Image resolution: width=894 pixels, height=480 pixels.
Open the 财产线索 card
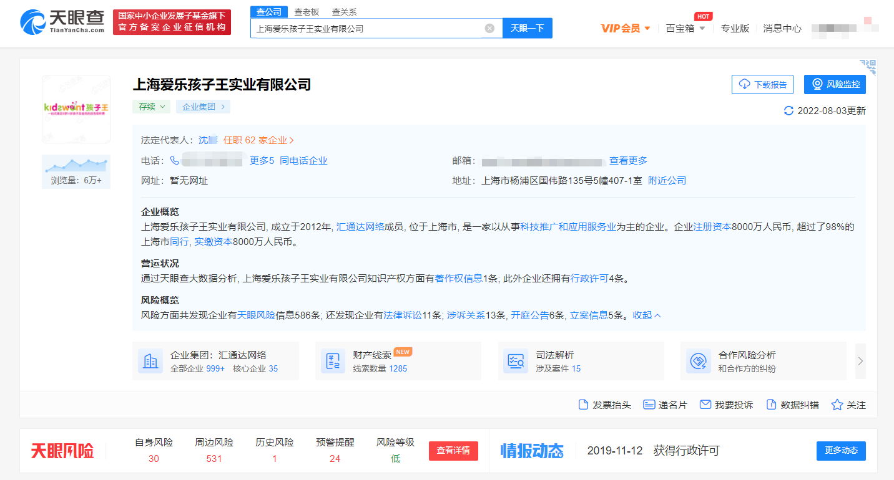[x=398, y=361]
